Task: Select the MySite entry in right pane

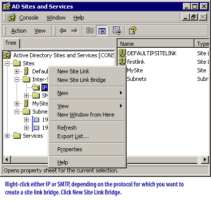Action: 135,70
